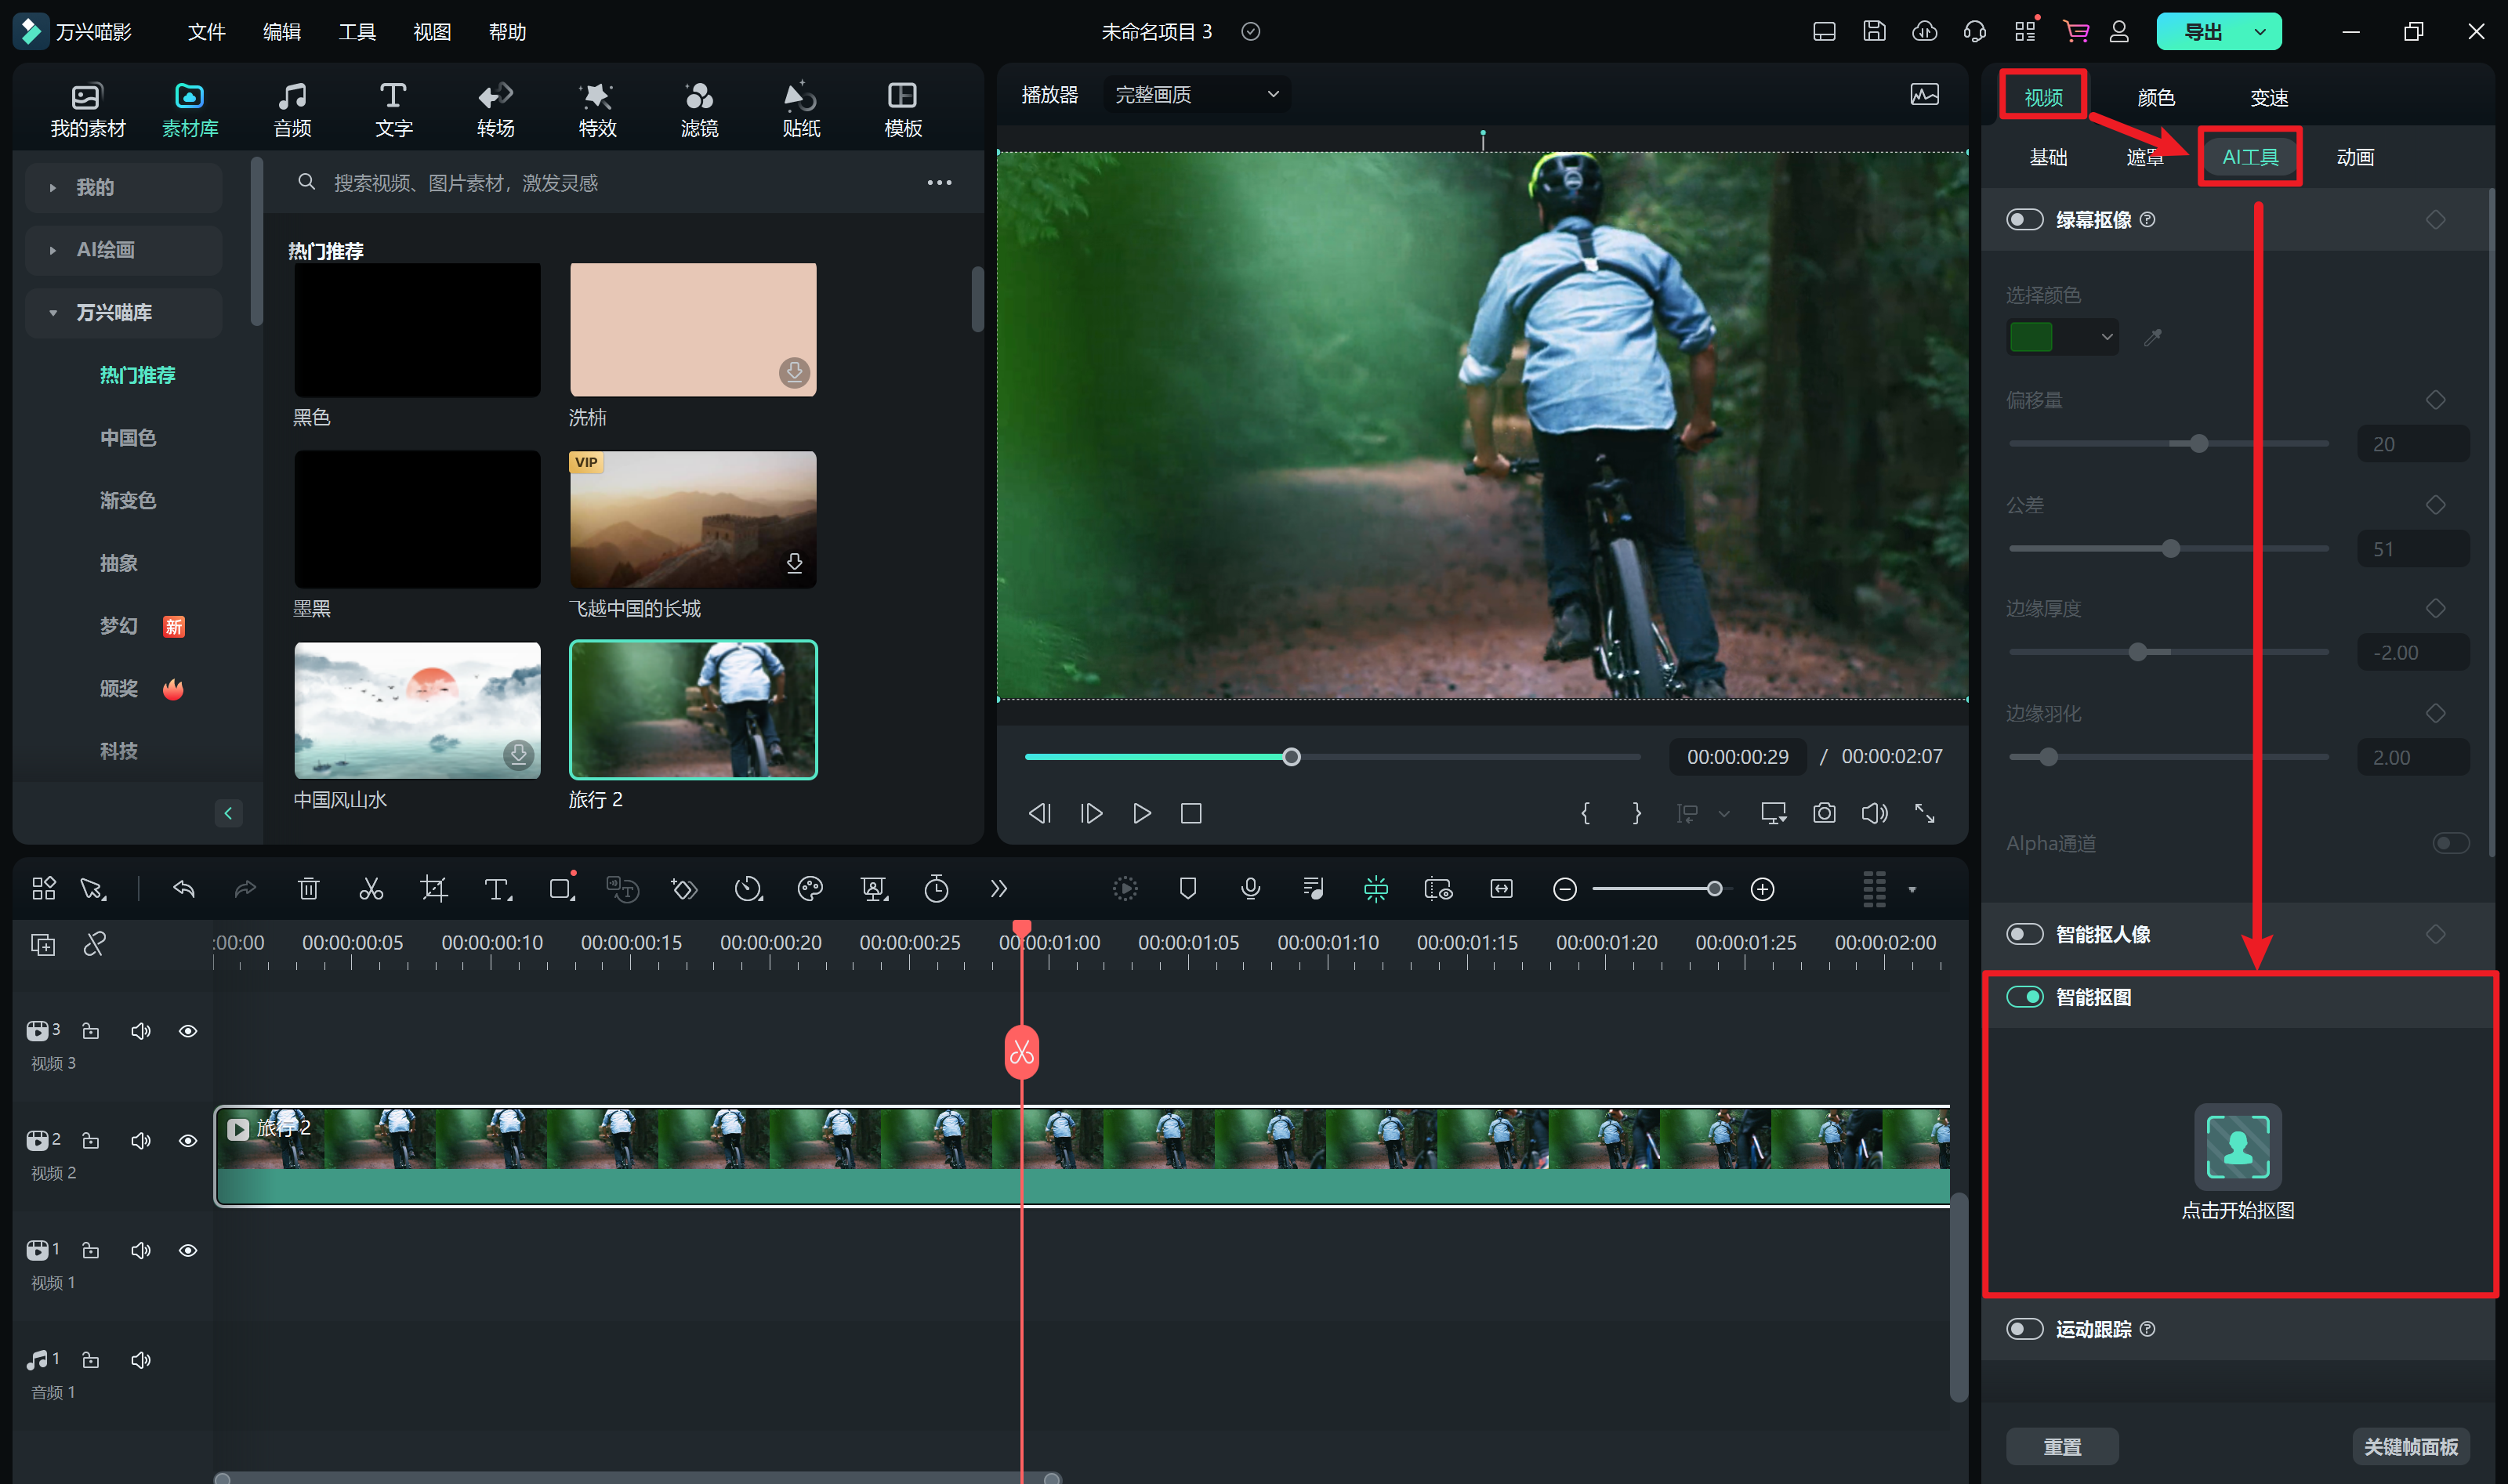Hide 视频 3 track with eye icon
Screen dimensions: 2508x1484
pyautogui.click(x=188, y=1030)
